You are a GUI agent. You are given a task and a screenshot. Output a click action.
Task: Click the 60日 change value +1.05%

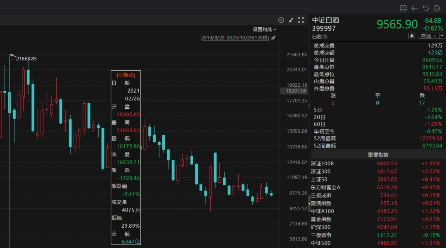pyautogui.click(x=433, y=124)
